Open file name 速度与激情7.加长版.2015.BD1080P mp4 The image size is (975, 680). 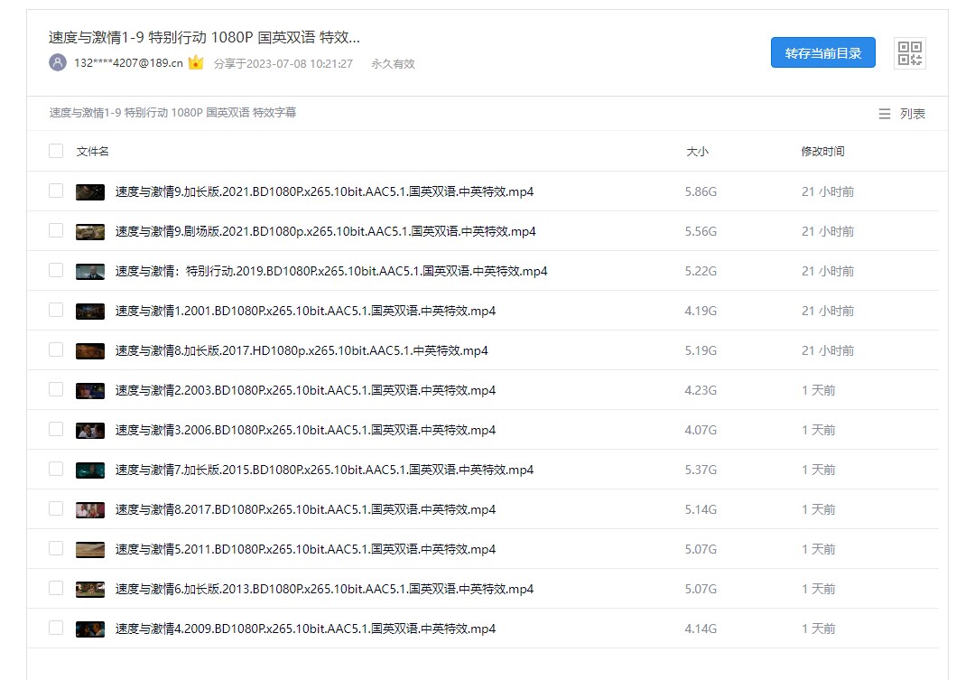coord(324,470)
